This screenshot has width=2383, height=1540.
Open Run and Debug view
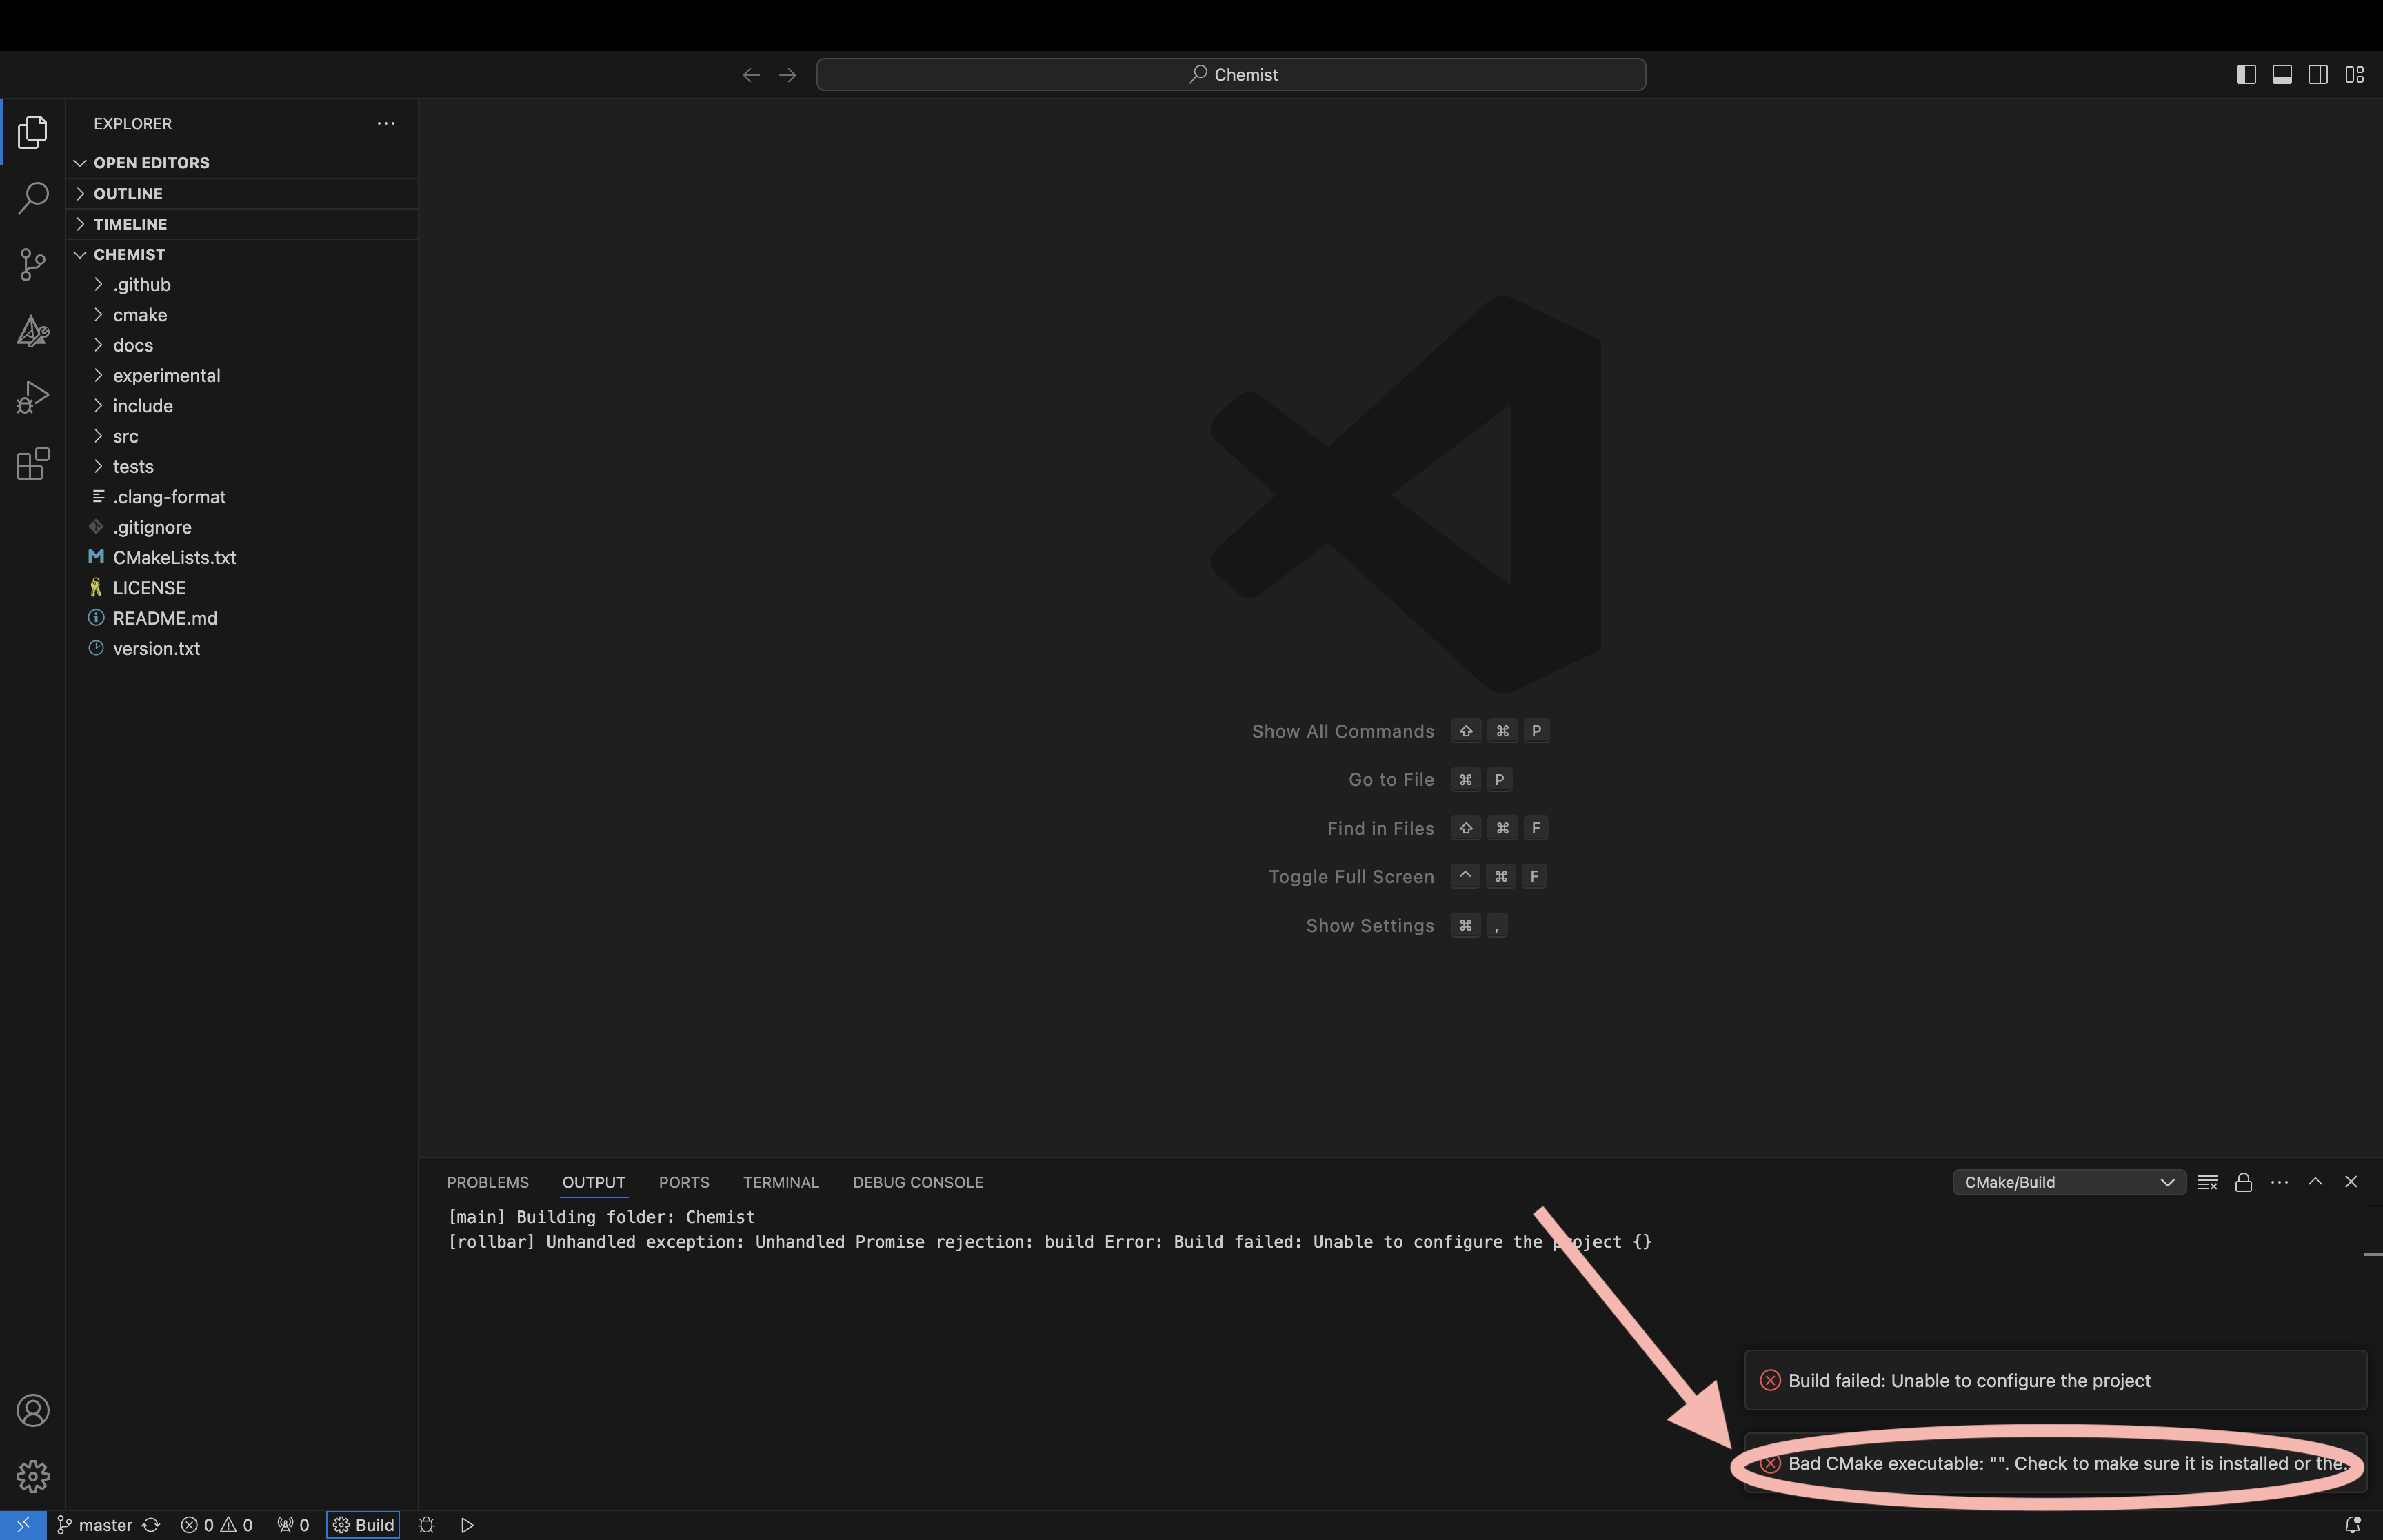[33, 397]
